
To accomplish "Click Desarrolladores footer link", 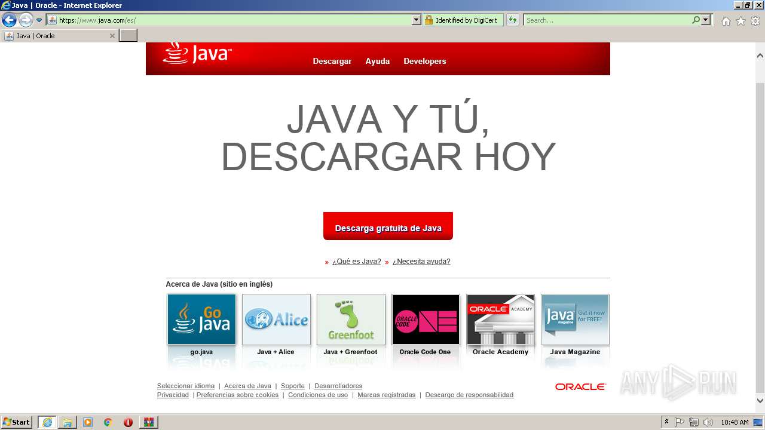I will point(338,386).
